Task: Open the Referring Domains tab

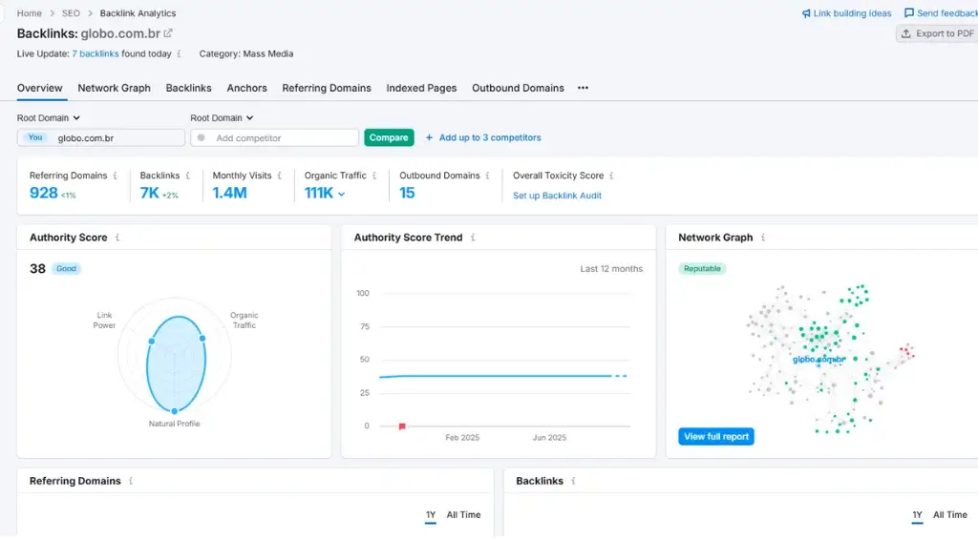Action: 326,88
